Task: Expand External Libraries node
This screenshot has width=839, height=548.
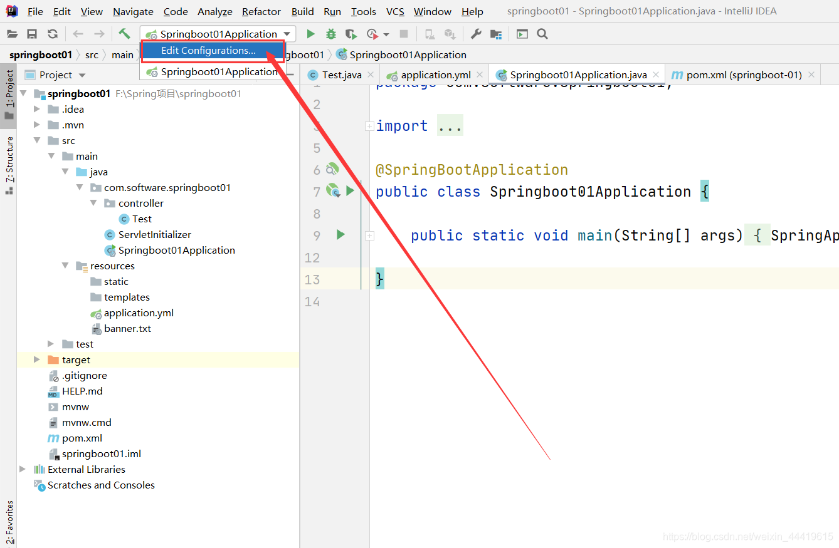Action: [x=23, y=469]
